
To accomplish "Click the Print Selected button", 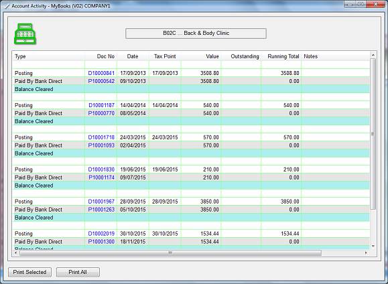I will point(29,272).
